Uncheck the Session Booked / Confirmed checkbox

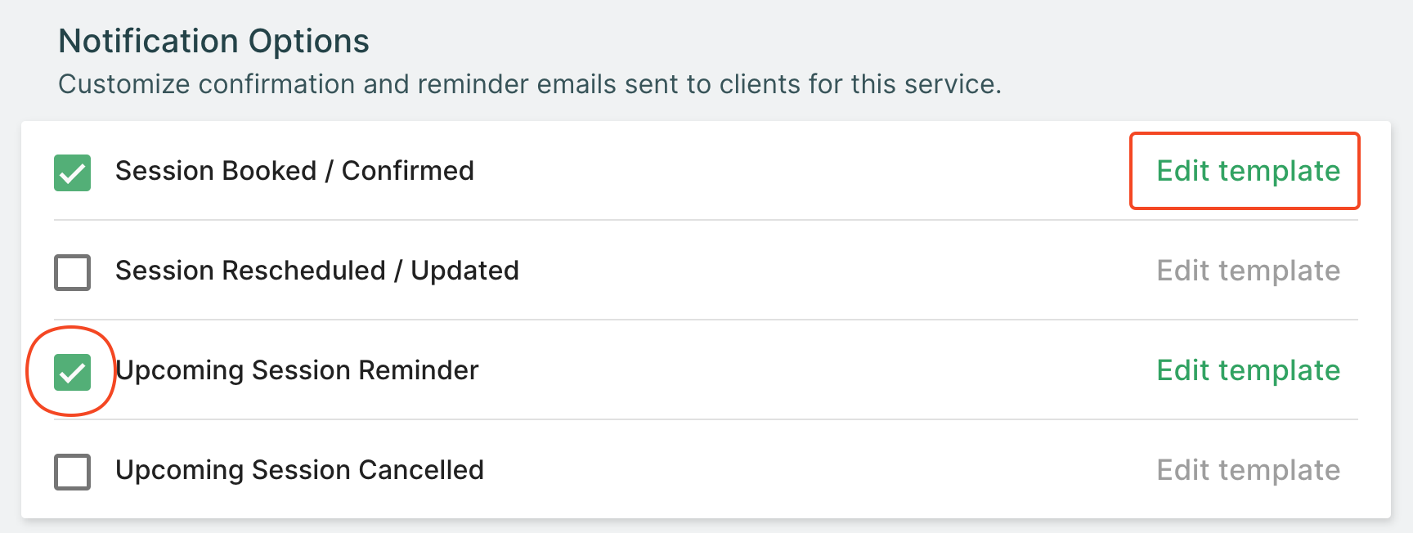[72, 172]
